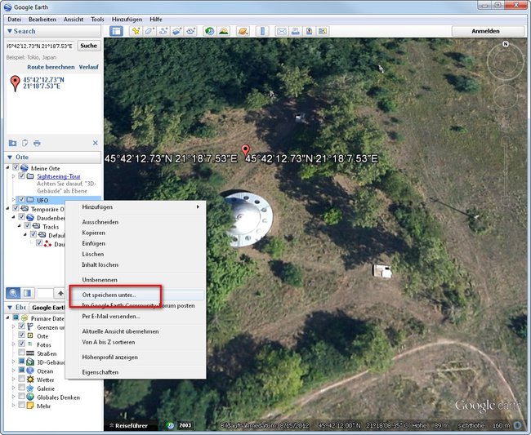Screen dimensions: 531x435
Task: Collapse the Meine Orte tree node
Action: point(7,167)
